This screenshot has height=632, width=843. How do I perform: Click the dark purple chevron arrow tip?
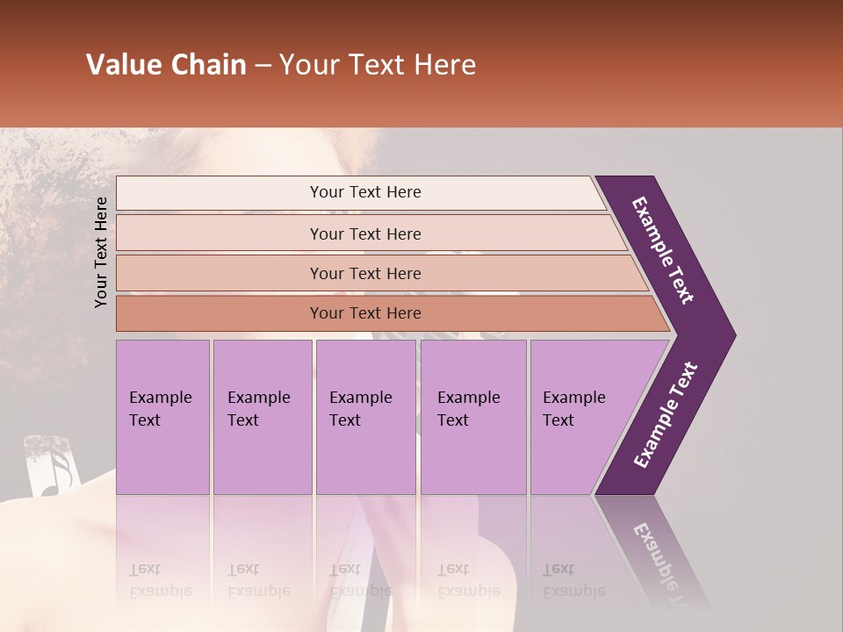(718, 335)
